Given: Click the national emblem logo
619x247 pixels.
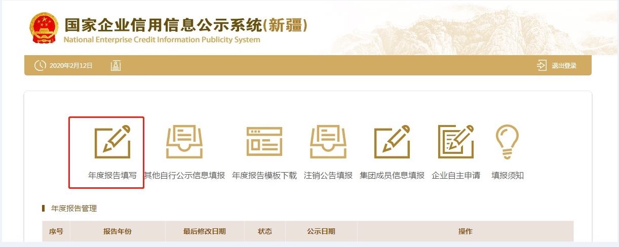Looking at the screenshot, I should tap(44, 29).
